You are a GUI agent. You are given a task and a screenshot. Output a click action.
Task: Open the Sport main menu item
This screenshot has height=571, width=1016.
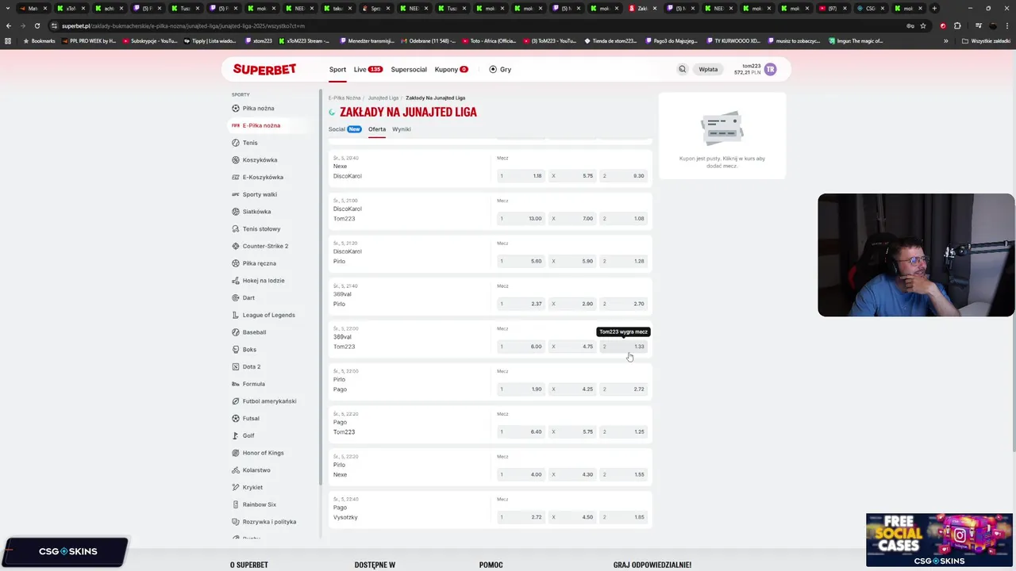(337, 69)
